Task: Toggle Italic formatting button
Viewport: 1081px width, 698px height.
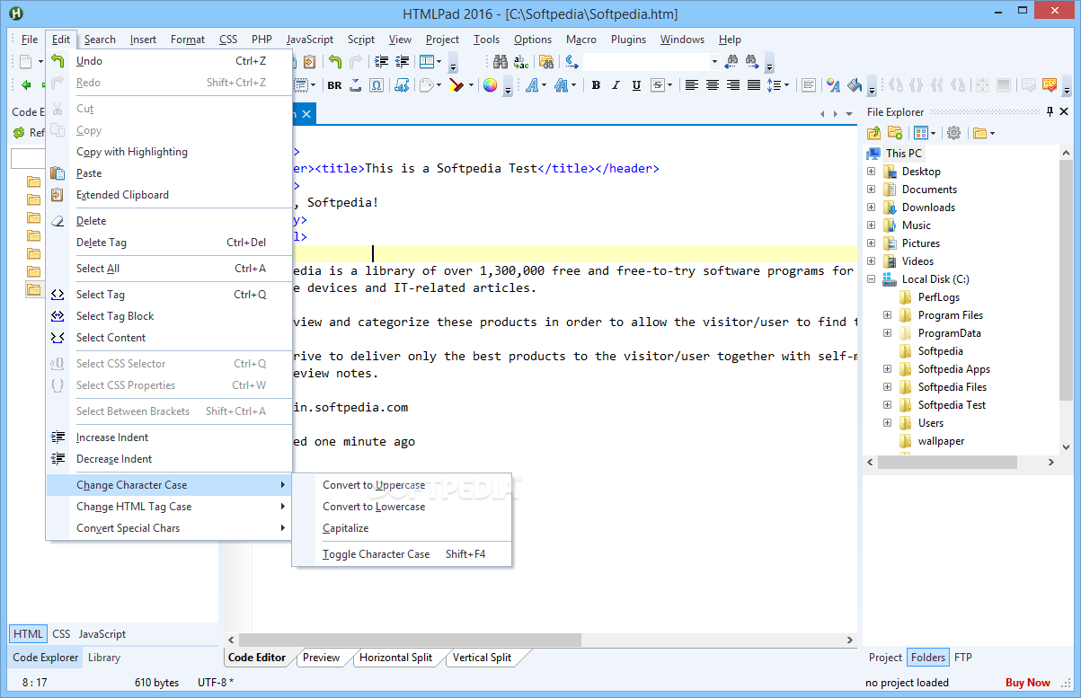Action: tap(616, 85)
